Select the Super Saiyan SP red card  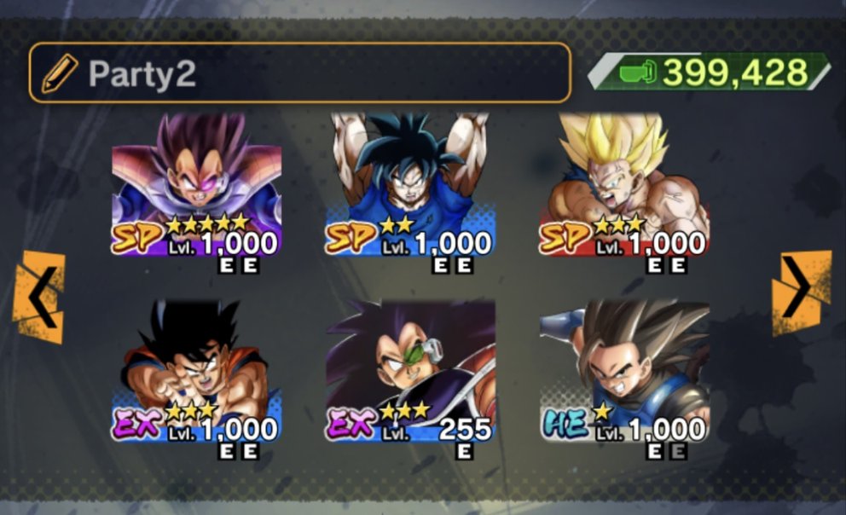click(x=624, y=184)
